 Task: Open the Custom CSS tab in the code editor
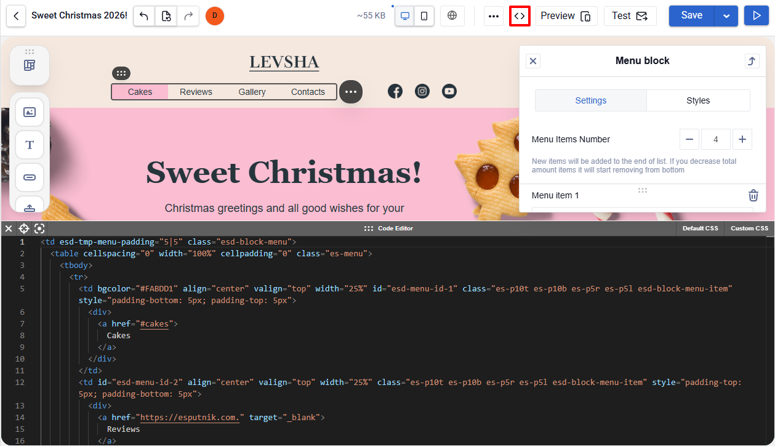tap(749, 228)
